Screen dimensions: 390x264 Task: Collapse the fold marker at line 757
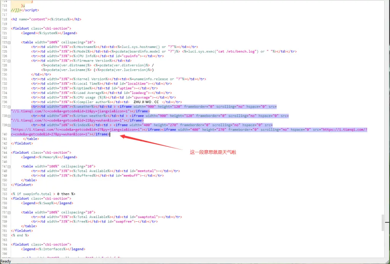[9, 213]
